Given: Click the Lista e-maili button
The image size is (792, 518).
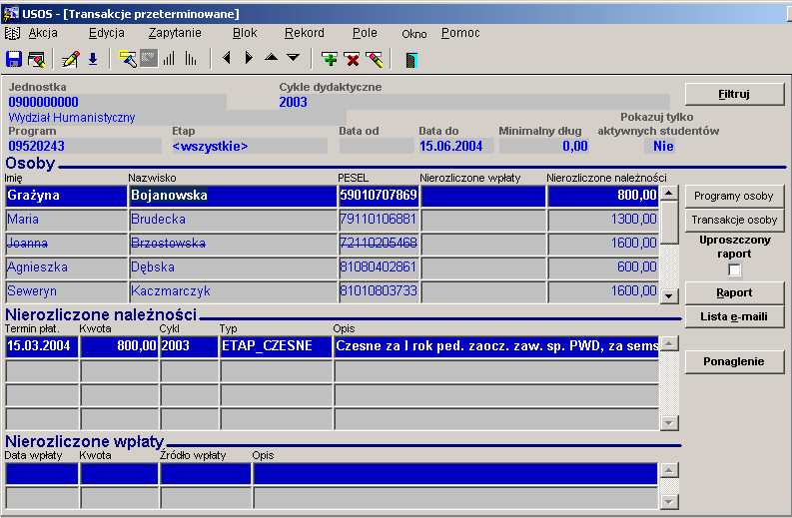Looking at the screenshot, I should coord(734,316).
